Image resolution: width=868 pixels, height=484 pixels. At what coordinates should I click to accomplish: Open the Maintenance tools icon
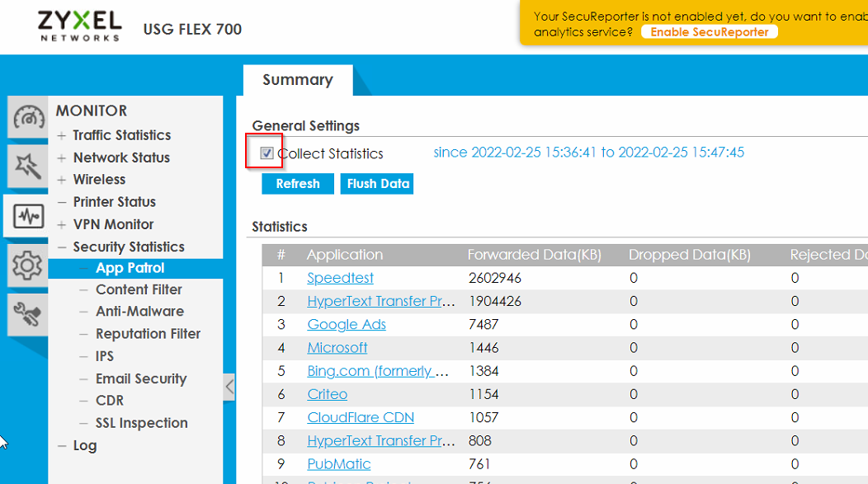pos(29,314)
